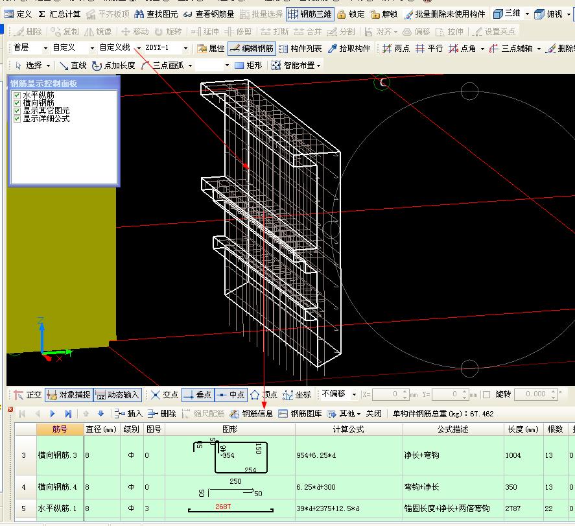
Task: Select 横向钢筋.3 row cell
Action: coord(60,455)
